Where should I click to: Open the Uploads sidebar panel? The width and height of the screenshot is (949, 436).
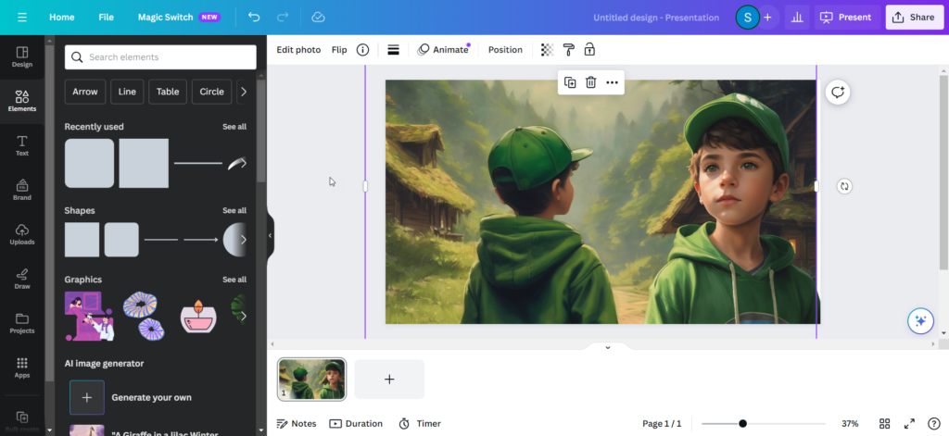point(22,234)
